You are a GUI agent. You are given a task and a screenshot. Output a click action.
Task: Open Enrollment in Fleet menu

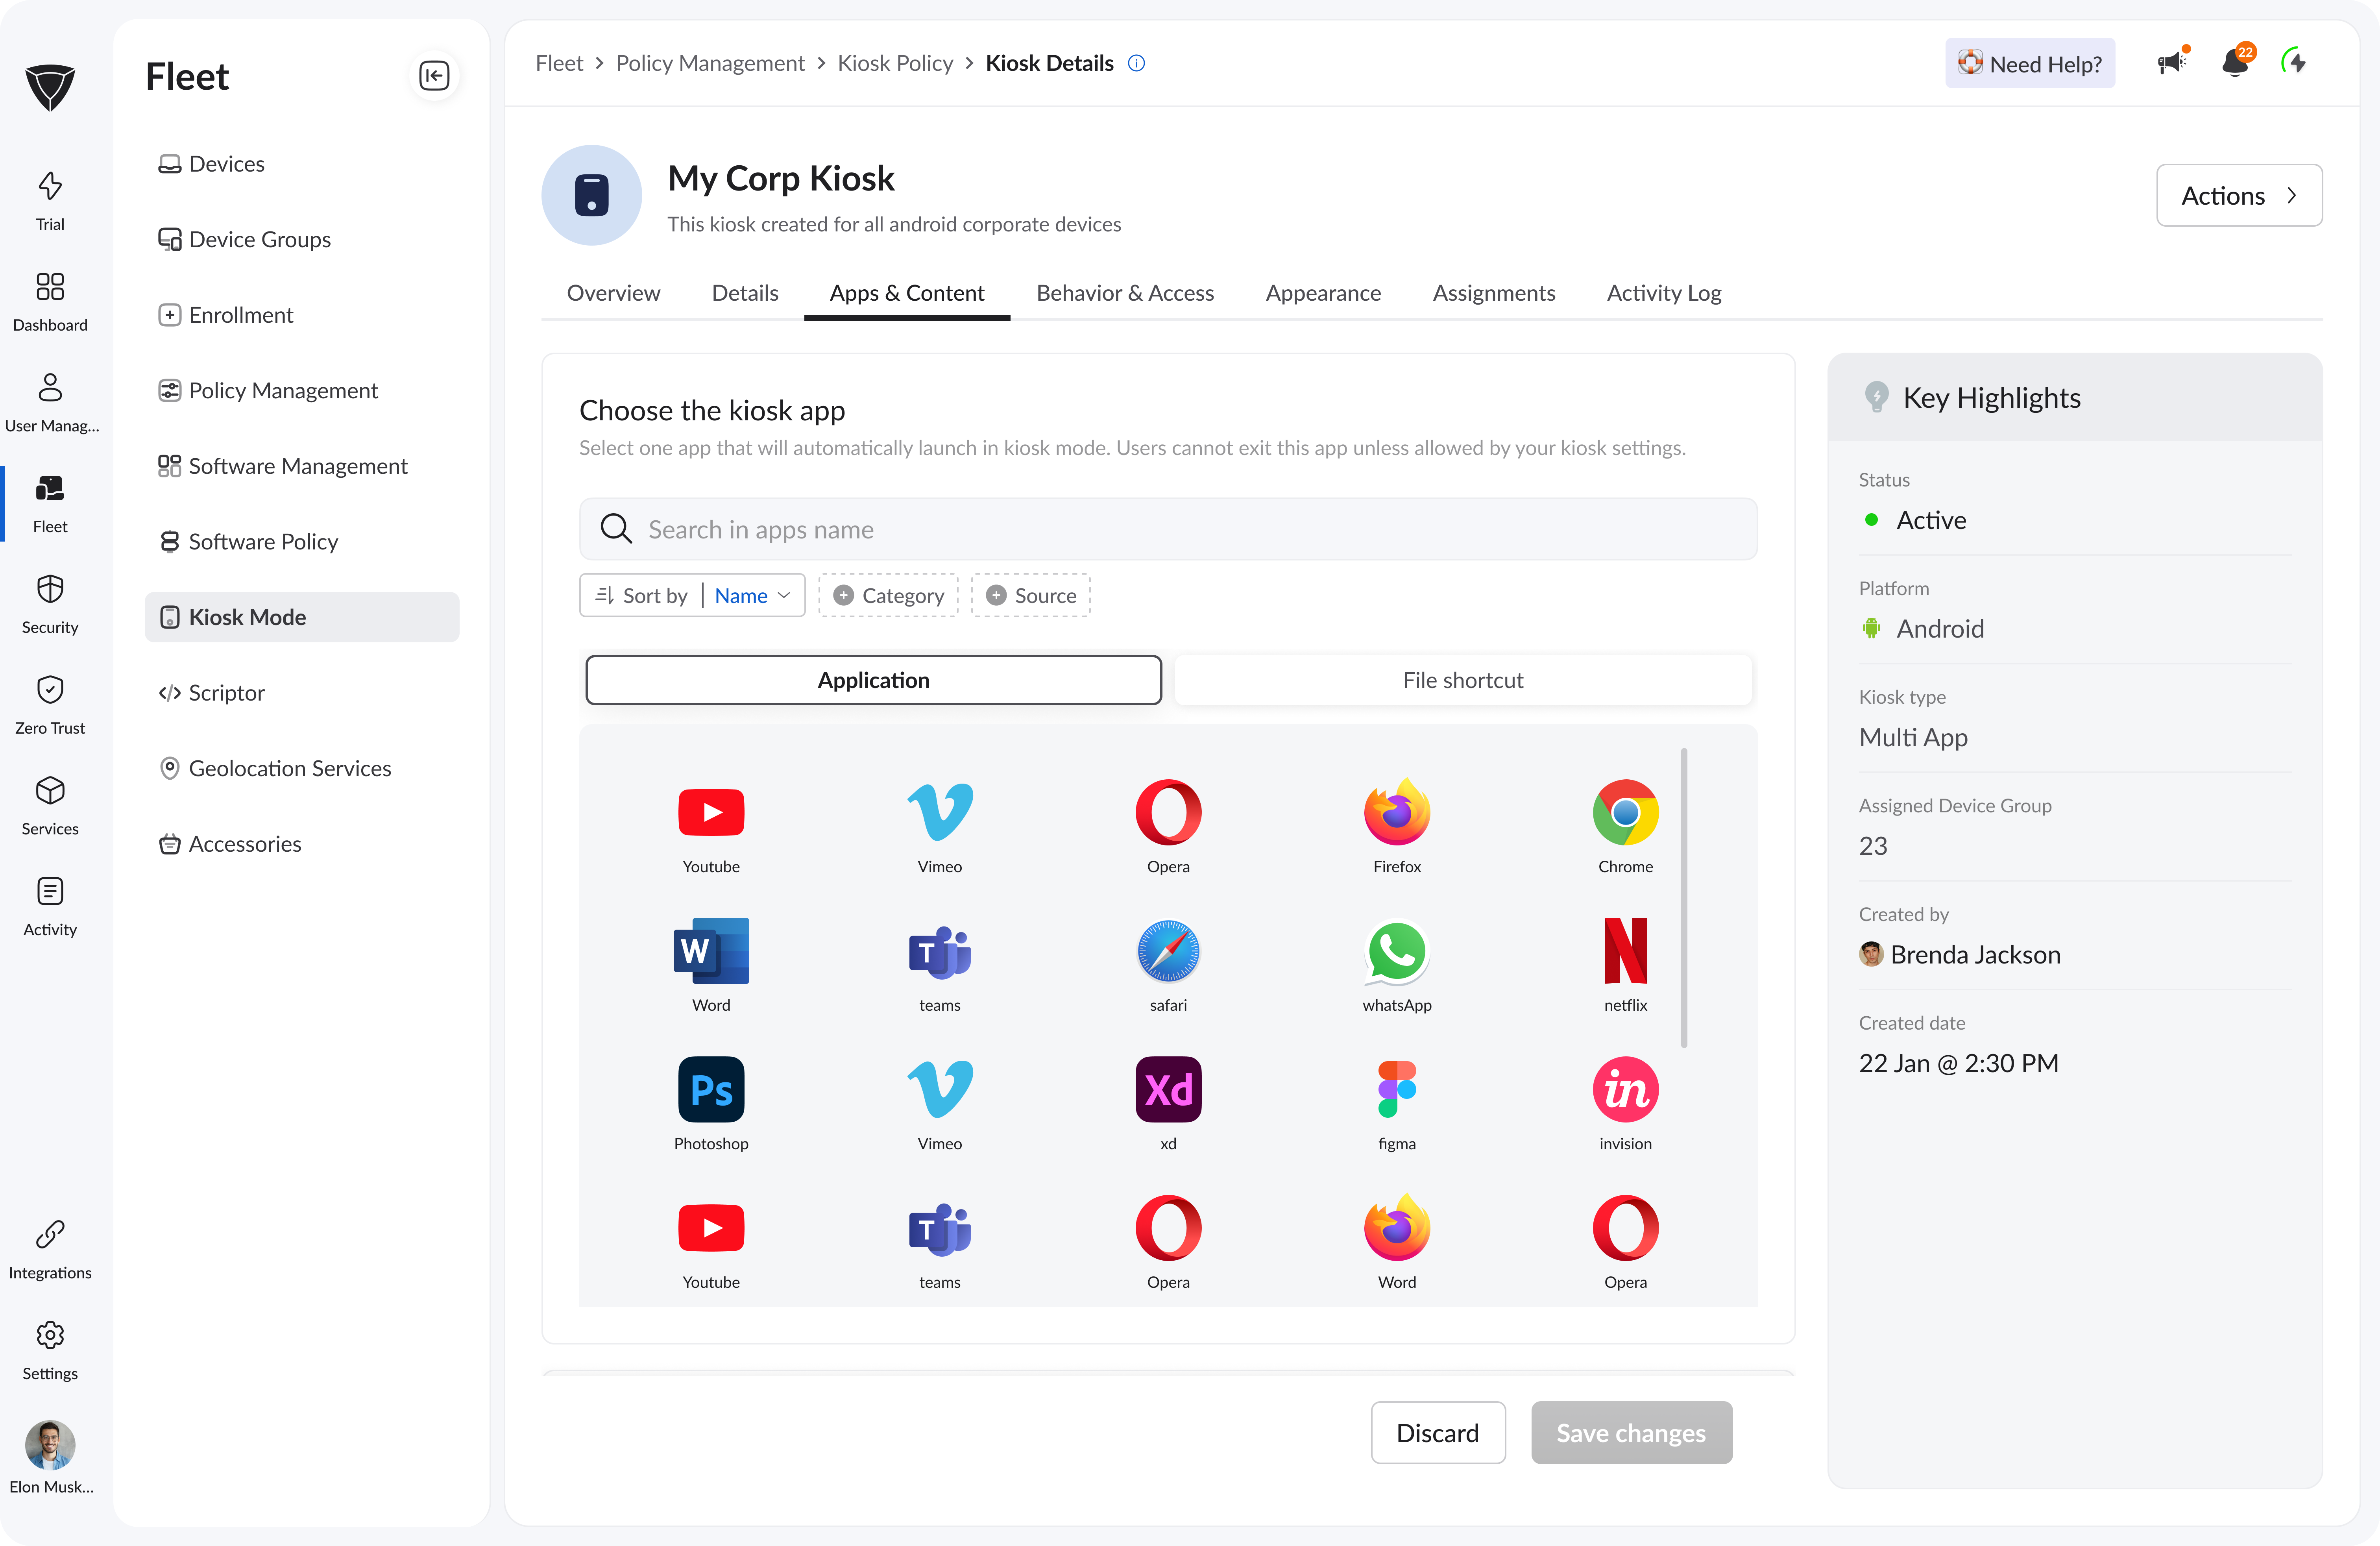[301, 315]
